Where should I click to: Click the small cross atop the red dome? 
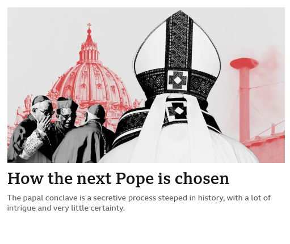pos(89,25)
